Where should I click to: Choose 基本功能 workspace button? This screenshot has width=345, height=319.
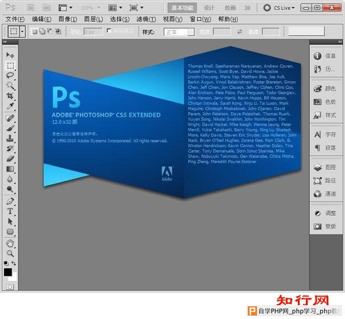[182, 8]
